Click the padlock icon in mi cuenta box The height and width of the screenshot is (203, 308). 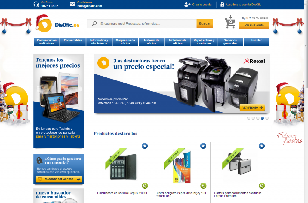pos(39,161)
